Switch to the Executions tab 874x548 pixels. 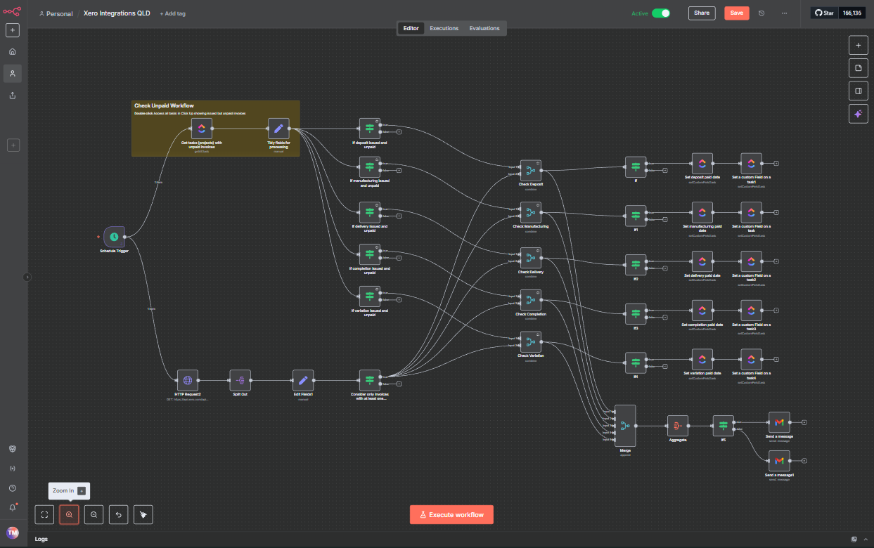pos(444,28)
